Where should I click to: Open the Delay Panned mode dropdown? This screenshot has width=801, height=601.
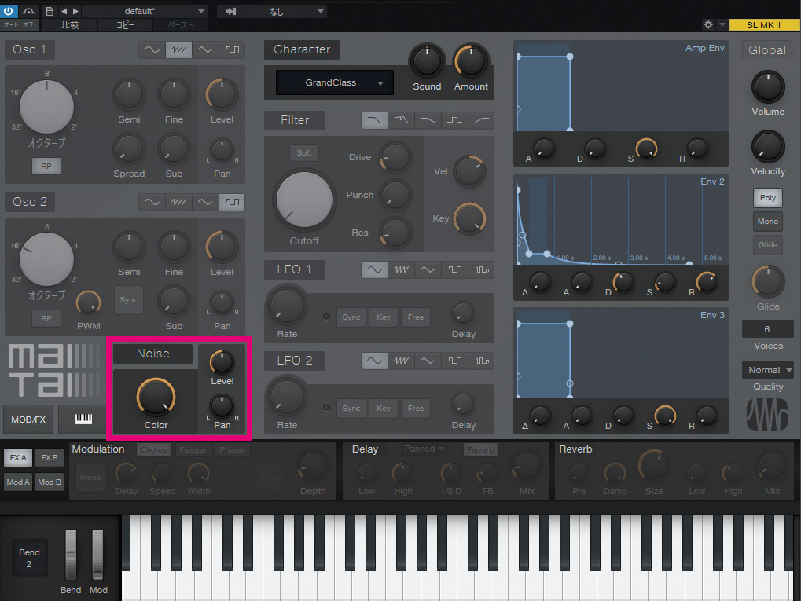(x=424, y=449)
